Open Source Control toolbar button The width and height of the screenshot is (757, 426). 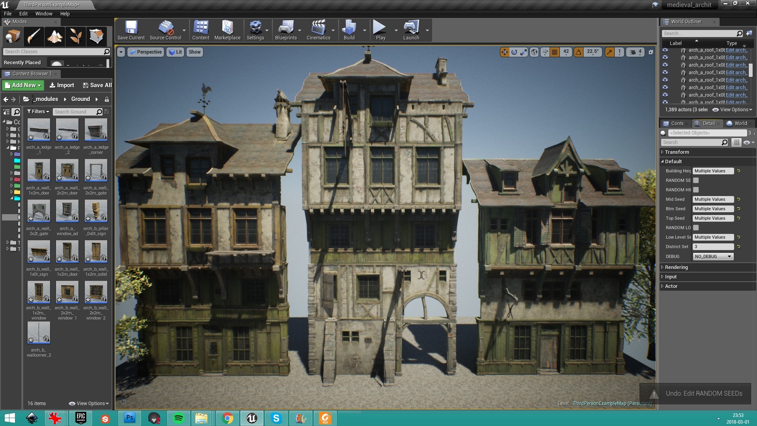[x=165, y=30]
